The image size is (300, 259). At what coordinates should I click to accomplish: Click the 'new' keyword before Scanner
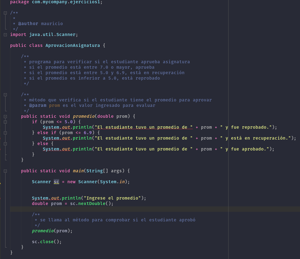[x=71, y=182]
